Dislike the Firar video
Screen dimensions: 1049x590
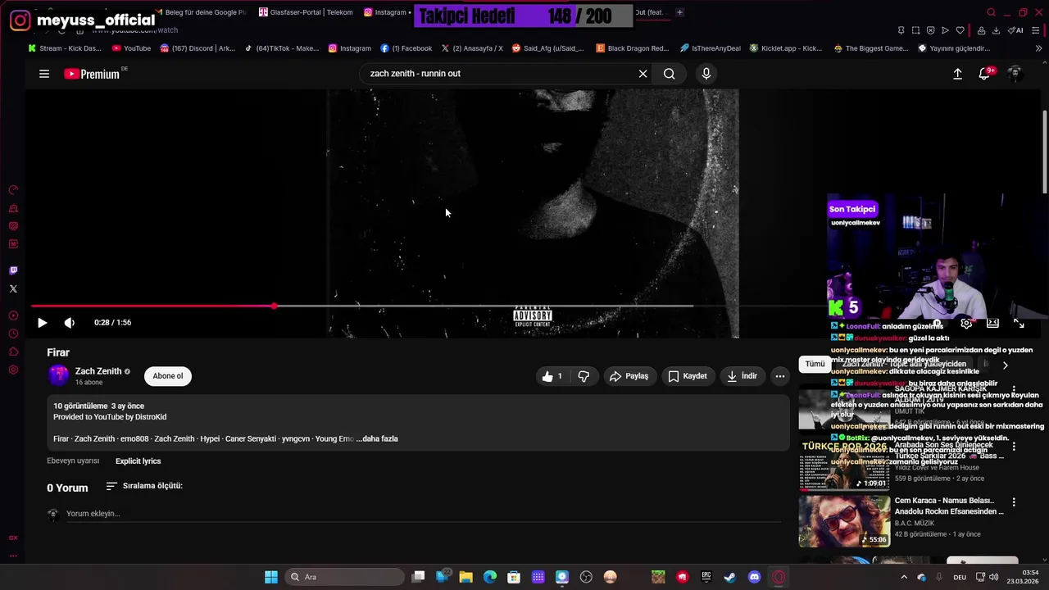[x=584, y=376]
